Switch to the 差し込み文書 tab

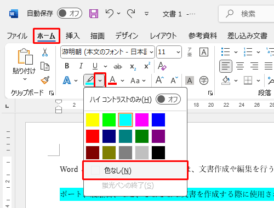tap(247, 36)
